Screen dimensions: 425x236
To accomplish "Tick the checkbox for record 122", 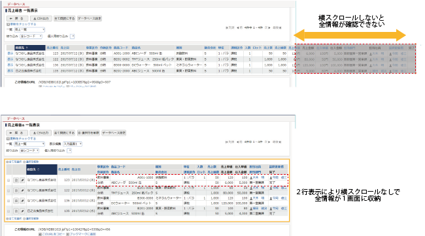I will tap(8, 190).
